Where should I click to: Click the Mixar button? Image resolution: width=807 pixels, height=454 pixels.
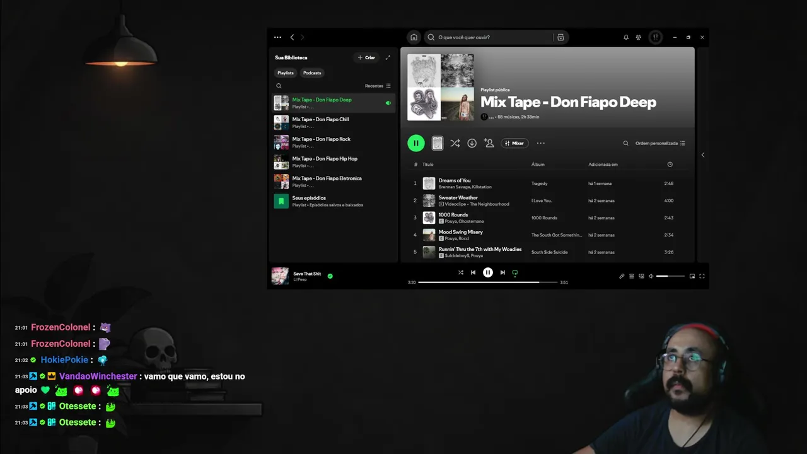coord(514,143)
